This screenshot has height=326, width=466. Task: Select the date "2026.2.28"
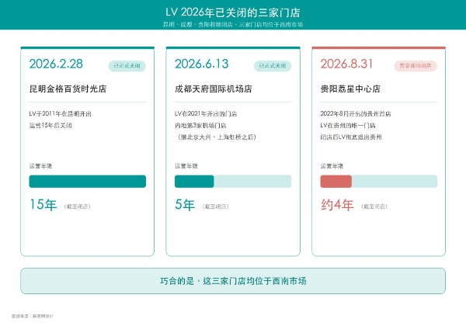[56, 64]
